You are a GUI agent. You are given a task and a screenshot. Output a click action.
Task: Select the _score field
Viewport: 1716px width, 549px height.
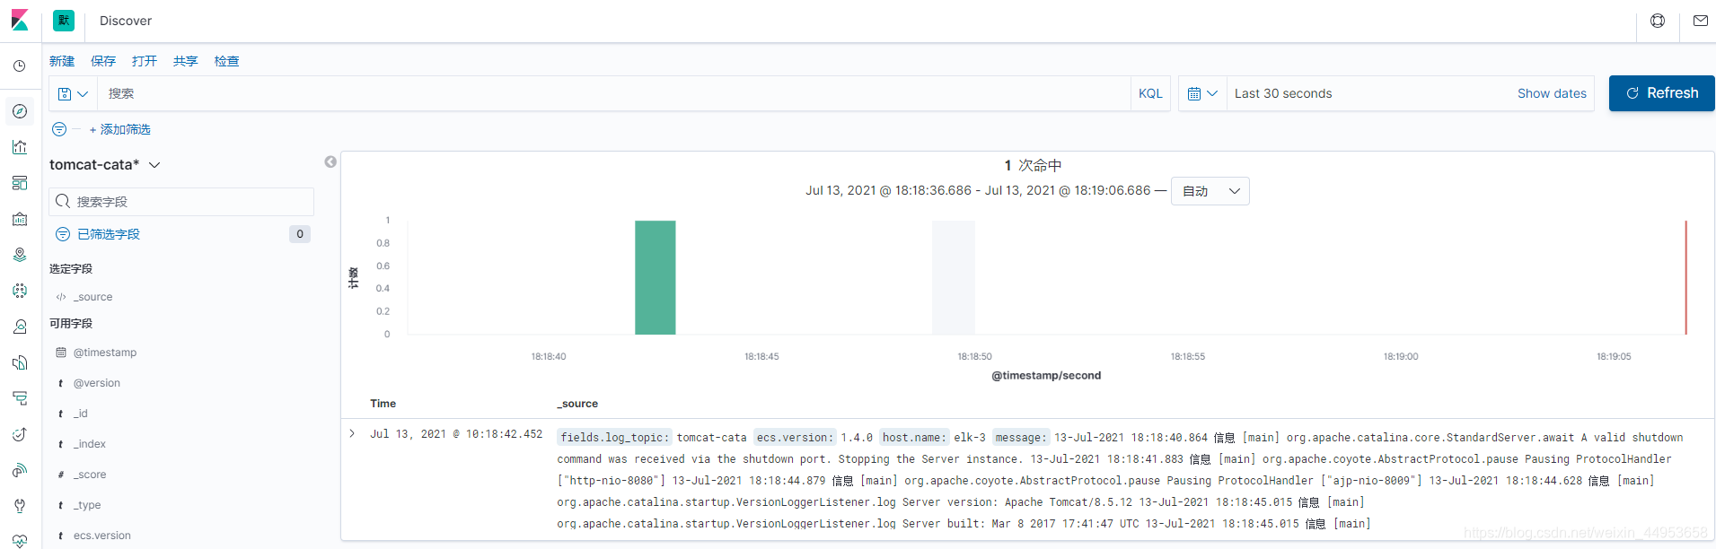click(x=90, y=475)
